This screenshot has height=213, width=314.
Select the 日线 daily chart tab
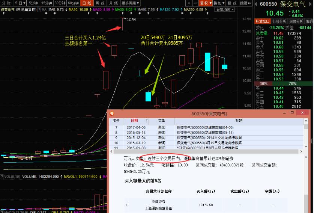click(x=87, y=3)
